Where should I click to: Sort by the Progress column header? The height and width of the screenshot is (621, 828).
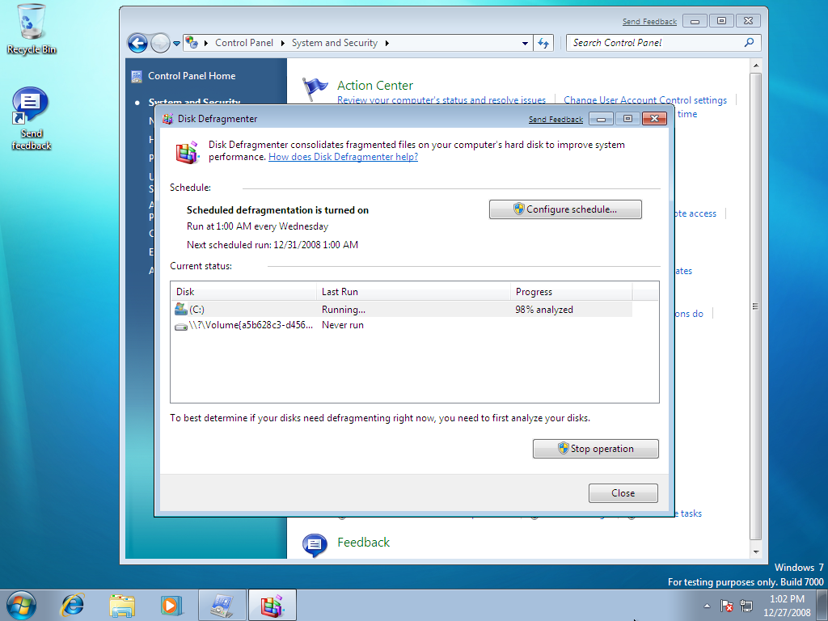[x=572, y=291]
